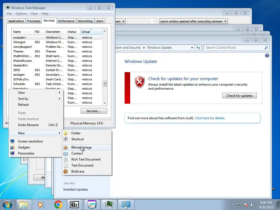Viewport: 280px width, 210px height.
Task: Expand the Sort by submenu
Action: (x=36, y=98)
